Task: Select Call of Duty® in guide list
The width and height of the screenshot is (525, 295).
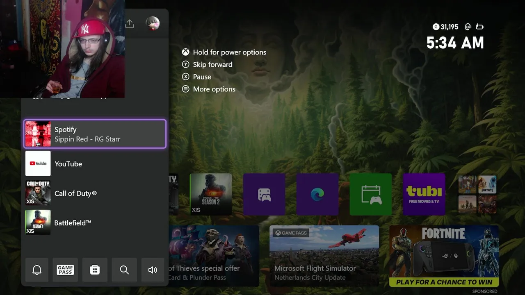Action: pyautogui.click(x=95, y=193)
